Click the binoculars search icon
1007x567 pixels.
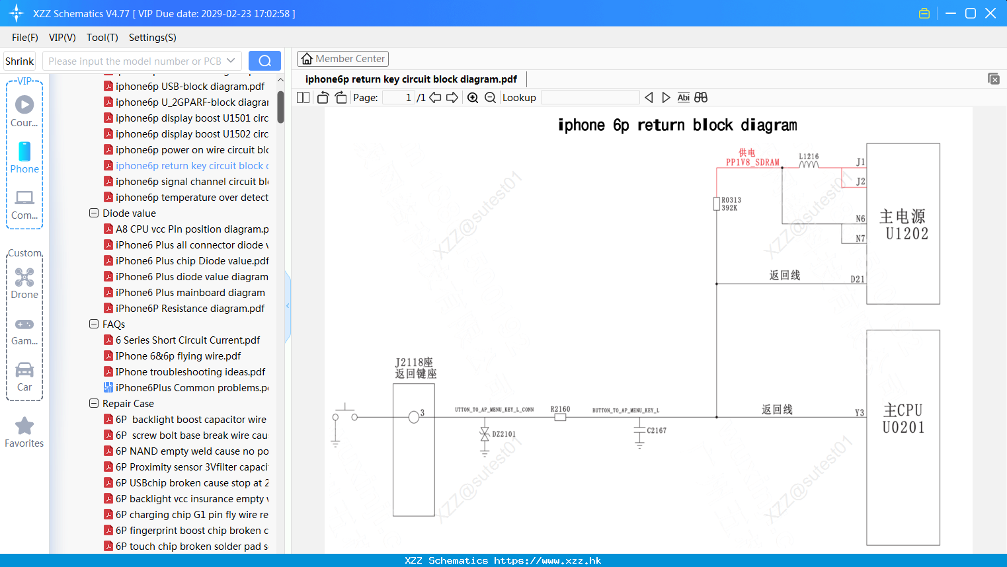tap(701, 98)
